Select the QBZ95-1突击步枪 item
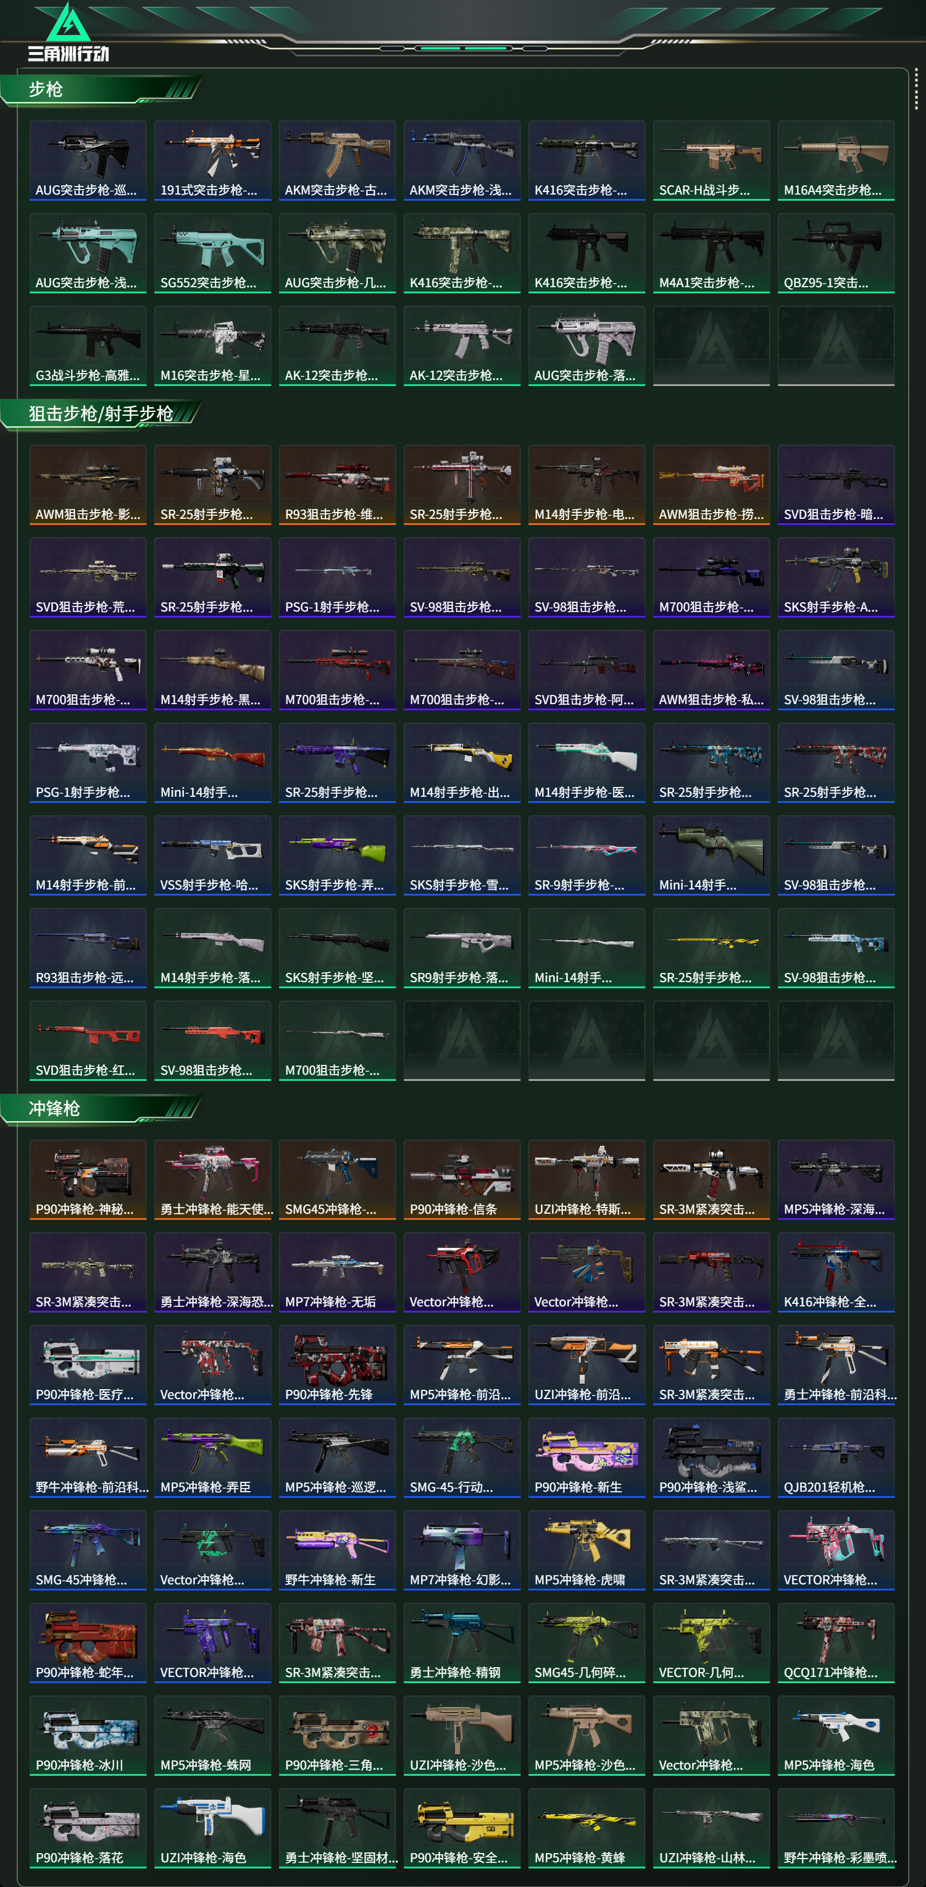 point(836,253)
